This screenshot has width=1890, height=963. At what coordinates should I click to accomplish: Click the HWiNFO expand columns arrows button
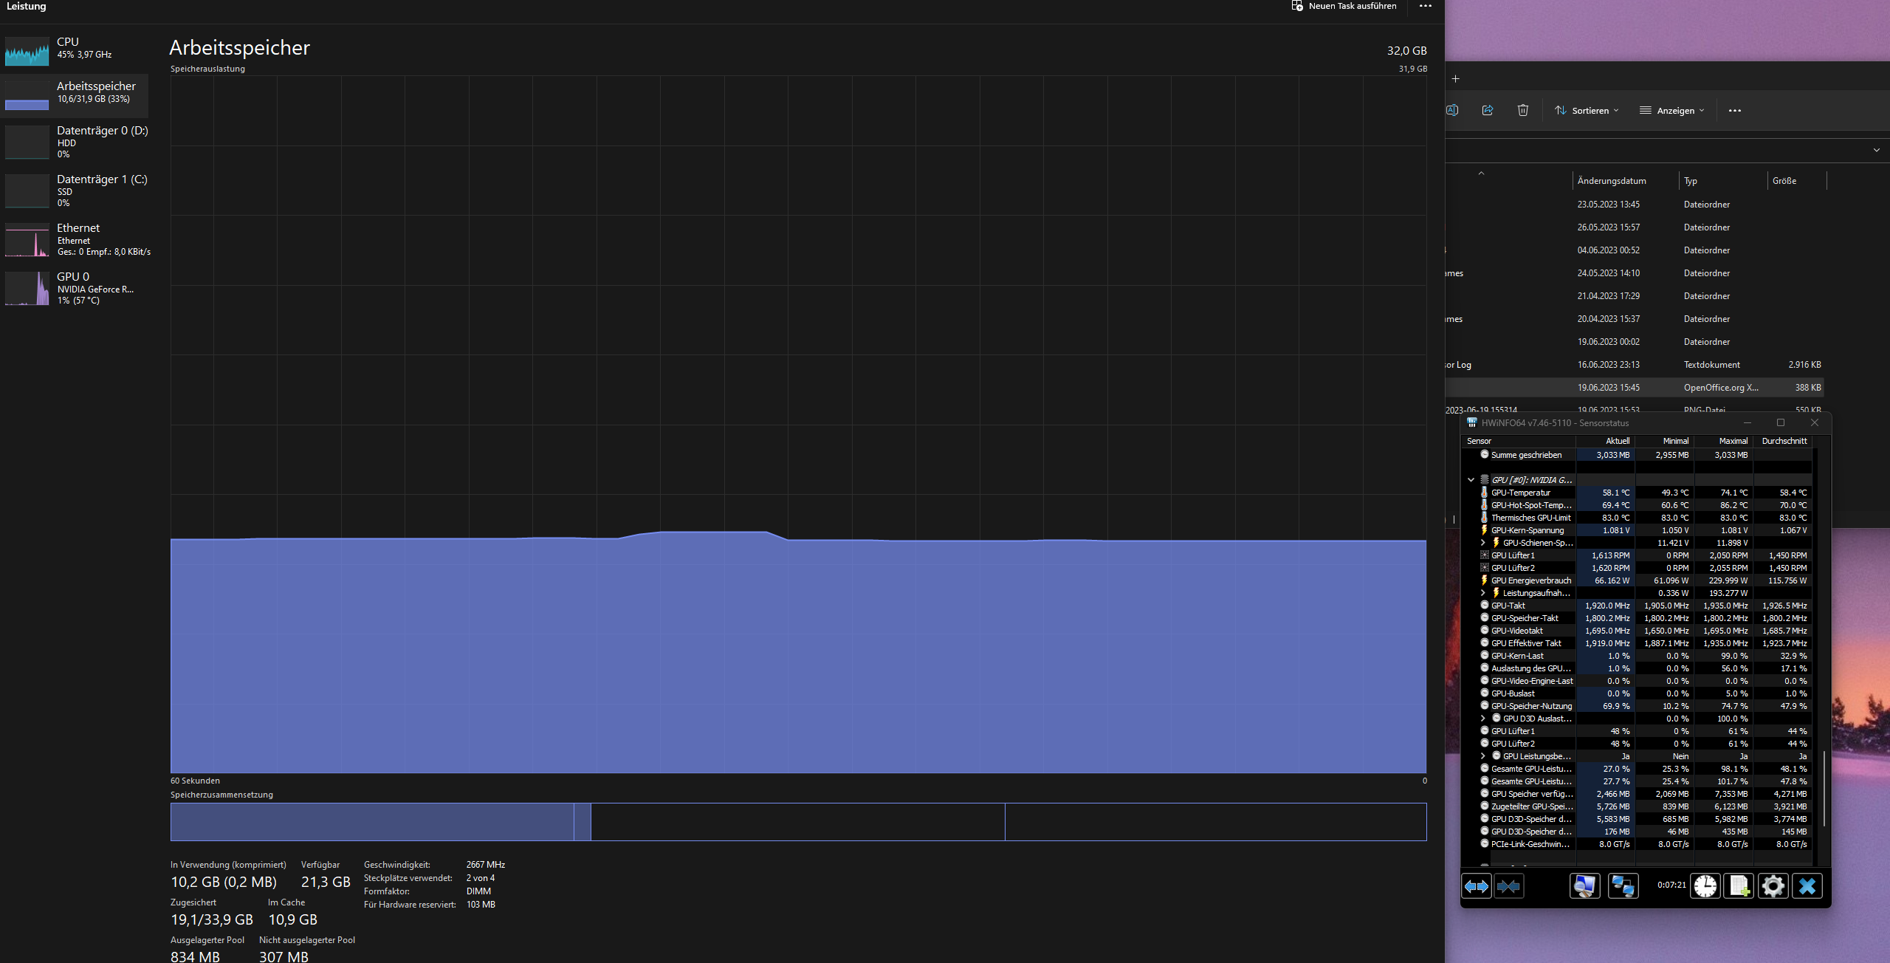point(1477,885)
